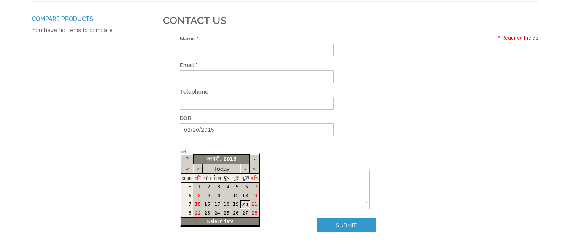This screenshot has width=570, height=244.
Task: Click the calendar trigger icon below DOB
Action: pyautogui.click(x=183, y=152)
